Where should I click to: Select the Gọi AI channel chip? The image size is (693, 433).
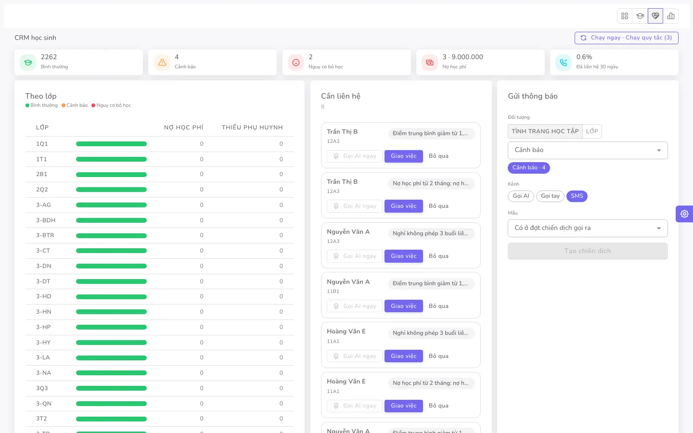(521, 196)
